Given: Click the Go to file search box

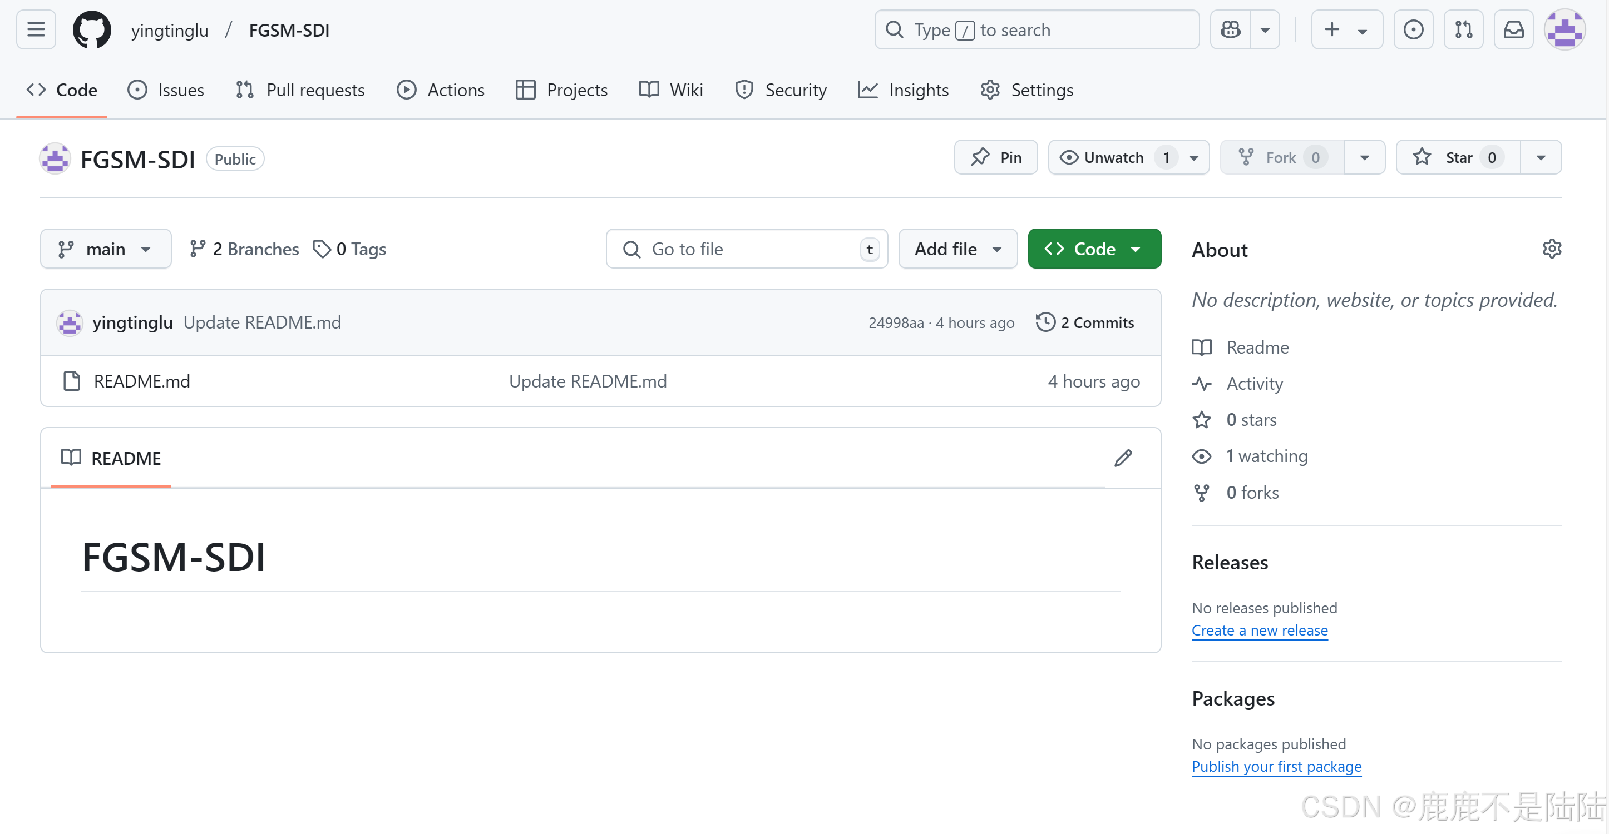Looking at the screenshot, I should coord(747,249).
